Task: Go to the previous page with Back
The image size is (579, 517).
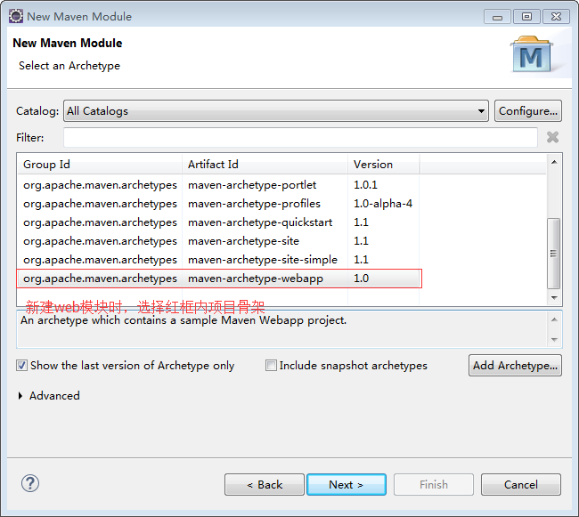Action: (x=265, y=485)
